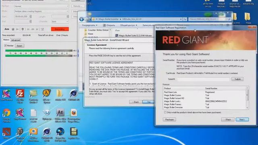Screen dimensions: 258x145
Task: Open 'all for mm on css' desktop item
Action: [208, 4]
